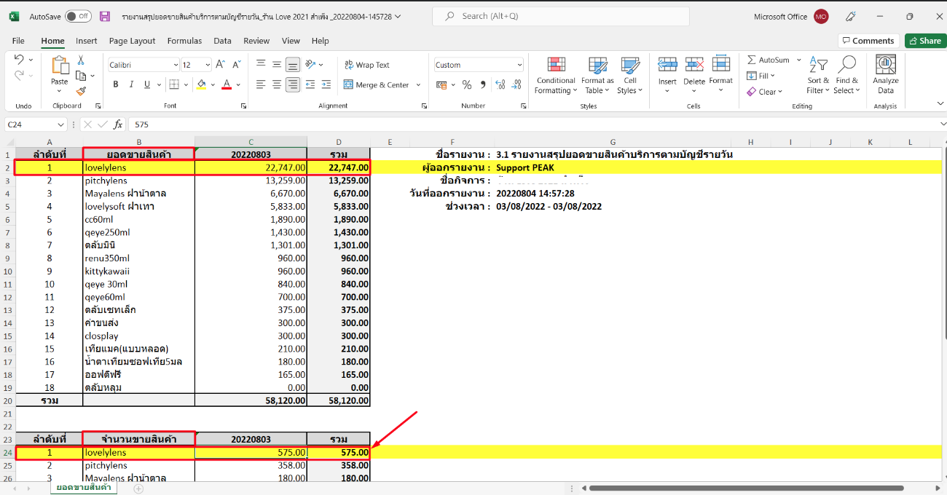
Task: Decrease decimal places
Action: tap(517, 85)
